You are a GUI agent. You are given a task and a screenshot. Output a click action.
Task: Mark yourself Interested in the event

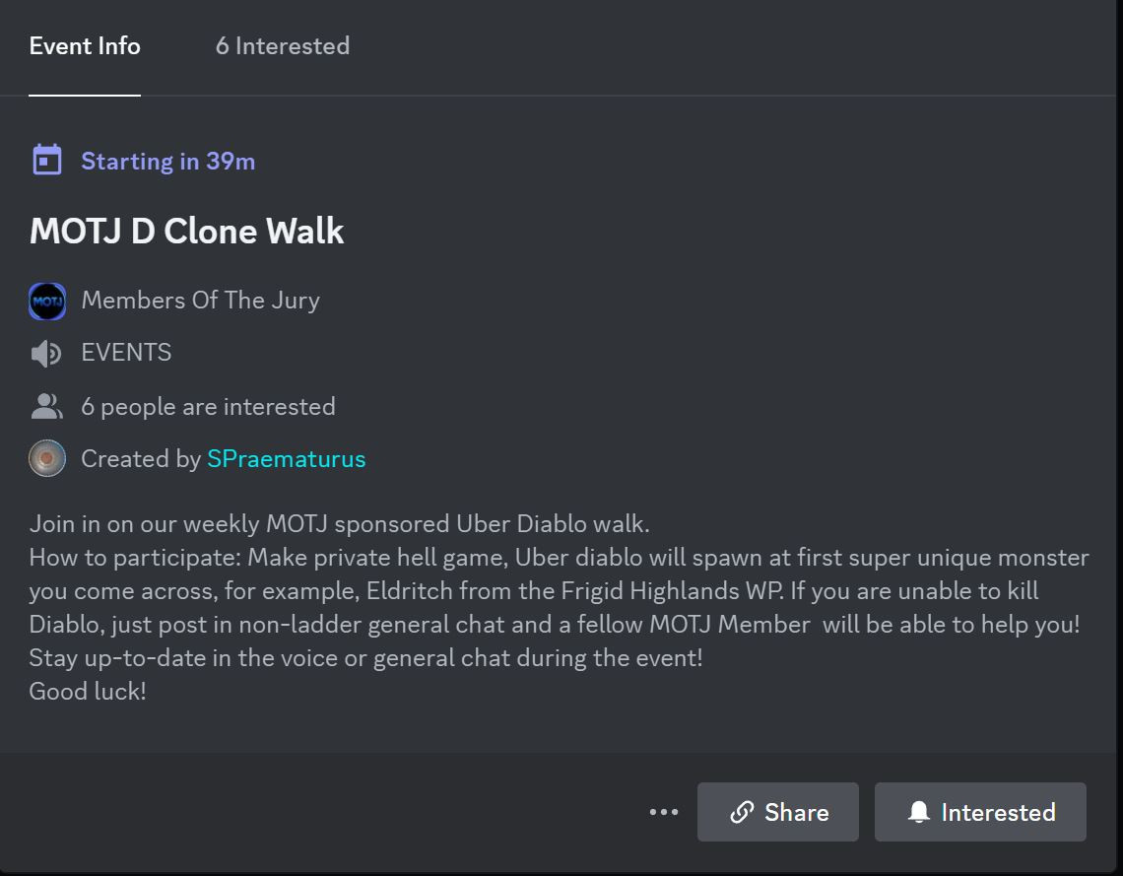pyautogui.click(x=979, y=812)
